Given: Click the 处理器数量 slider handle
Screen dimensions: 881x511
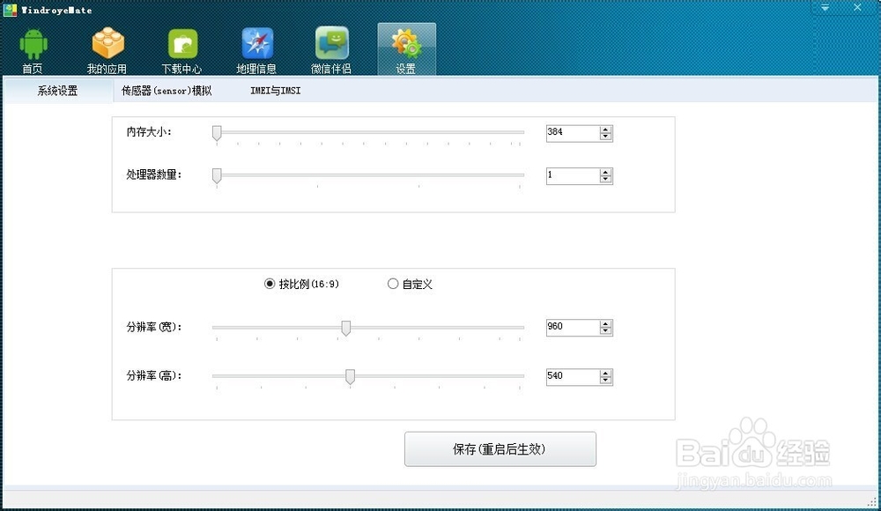Looking at the screenshot, I should (x=217, y=176).
